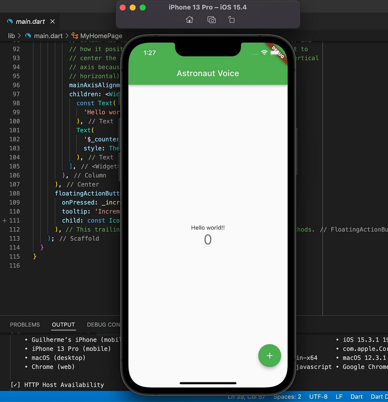This screenshot has width=388, height=402.
Task: Switch to the OUTPUT panel tab
Action: pyautogui.click(x=63, y=324)
